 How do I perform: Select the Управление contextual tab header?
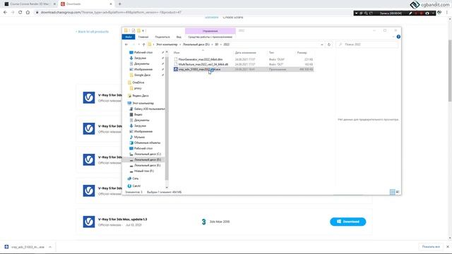pos(210,31)
